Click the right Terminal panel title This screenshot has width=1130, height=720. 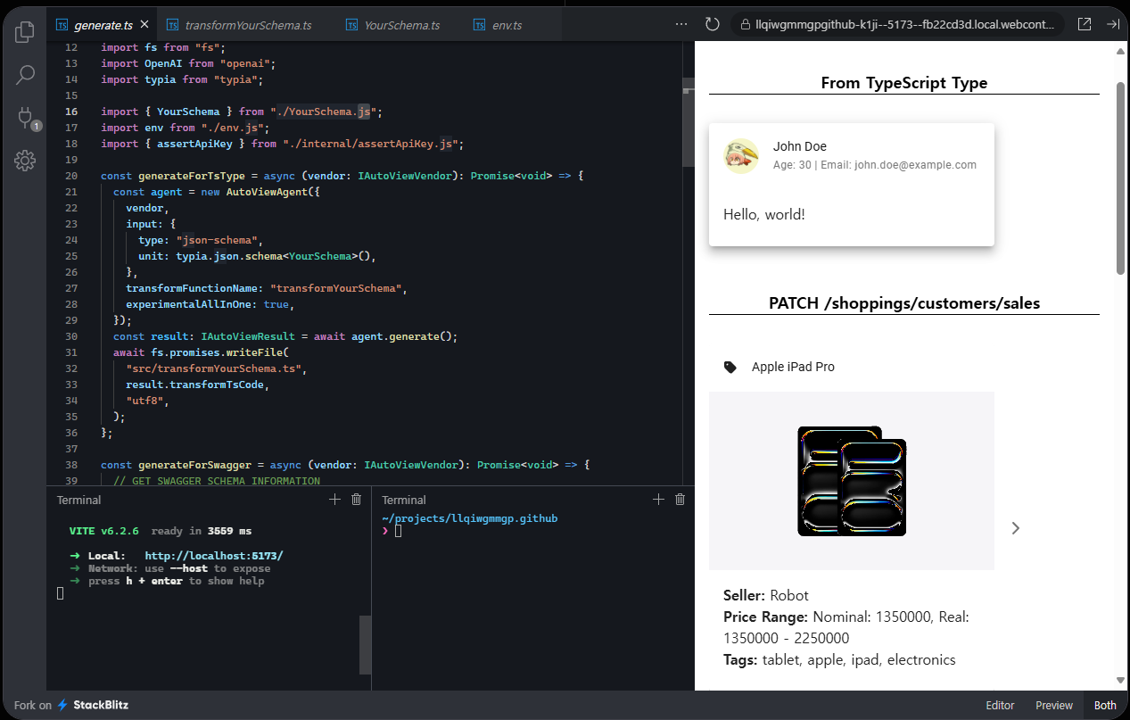click(404, 500)
